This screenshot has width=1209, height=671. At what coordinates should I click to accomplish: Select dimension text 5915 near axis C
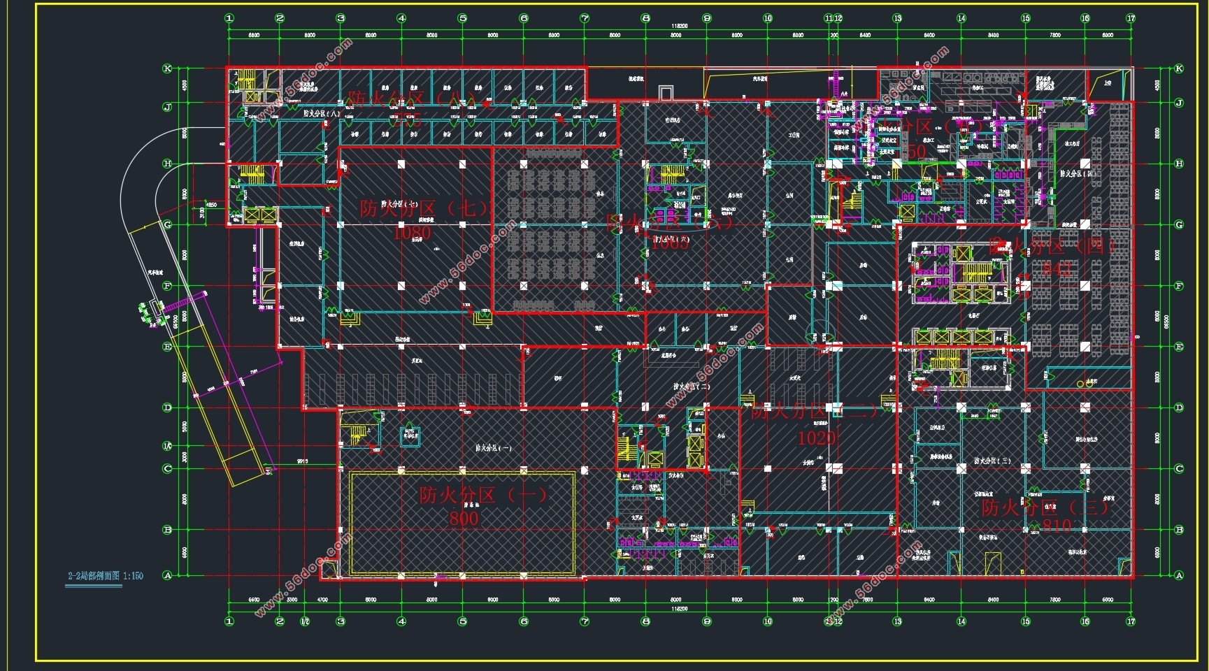(x=302, y=461)
